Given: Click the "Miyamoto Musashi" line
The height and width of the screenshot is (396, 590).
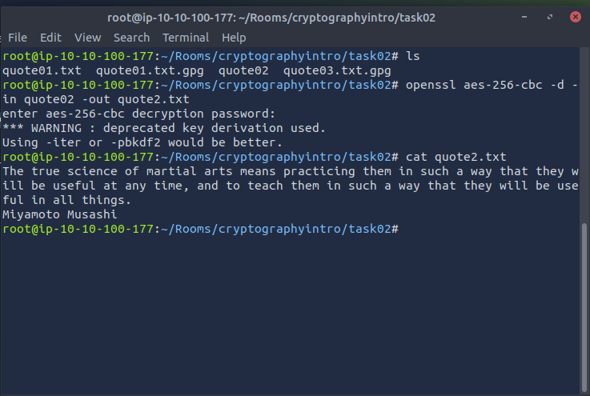Looking at the screenshot, I should tap(60, 214).
